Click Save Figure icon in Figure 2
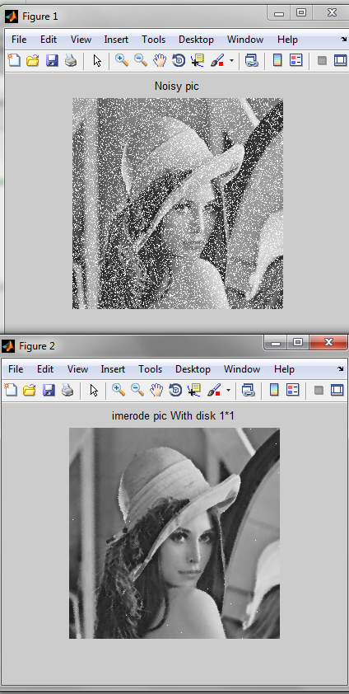Image resolution: width=349 pixels, height=694 pixels. (49, 390)
